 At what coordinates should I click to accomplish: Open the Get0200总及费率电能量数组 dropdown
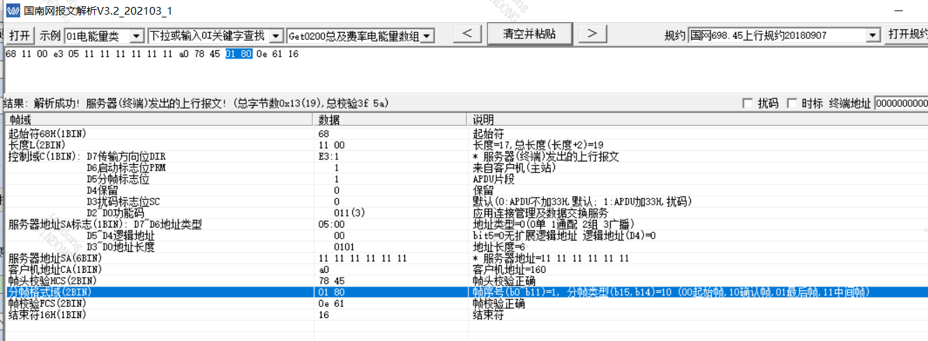click(x=427, y=35)
